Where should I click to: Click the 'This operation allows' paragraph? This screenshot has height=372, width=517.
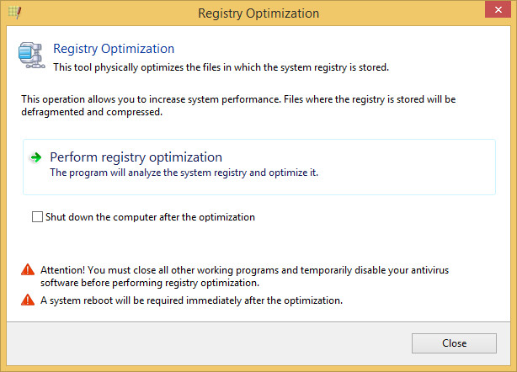click(238, 106)
